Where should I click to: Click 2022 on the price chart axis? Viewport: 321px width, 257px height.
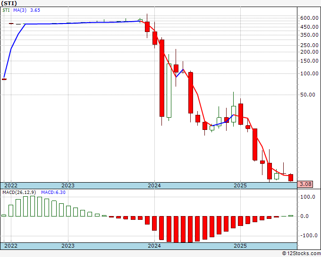[x=11, y=185]
